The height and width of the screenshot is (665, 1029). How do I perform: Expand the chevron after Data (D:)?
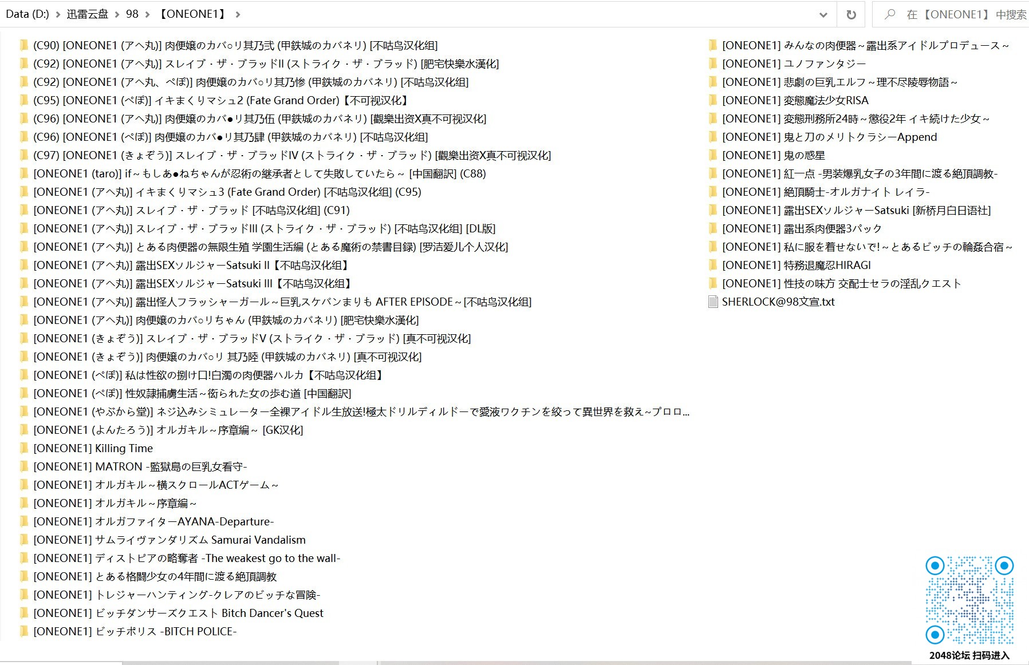58,14
